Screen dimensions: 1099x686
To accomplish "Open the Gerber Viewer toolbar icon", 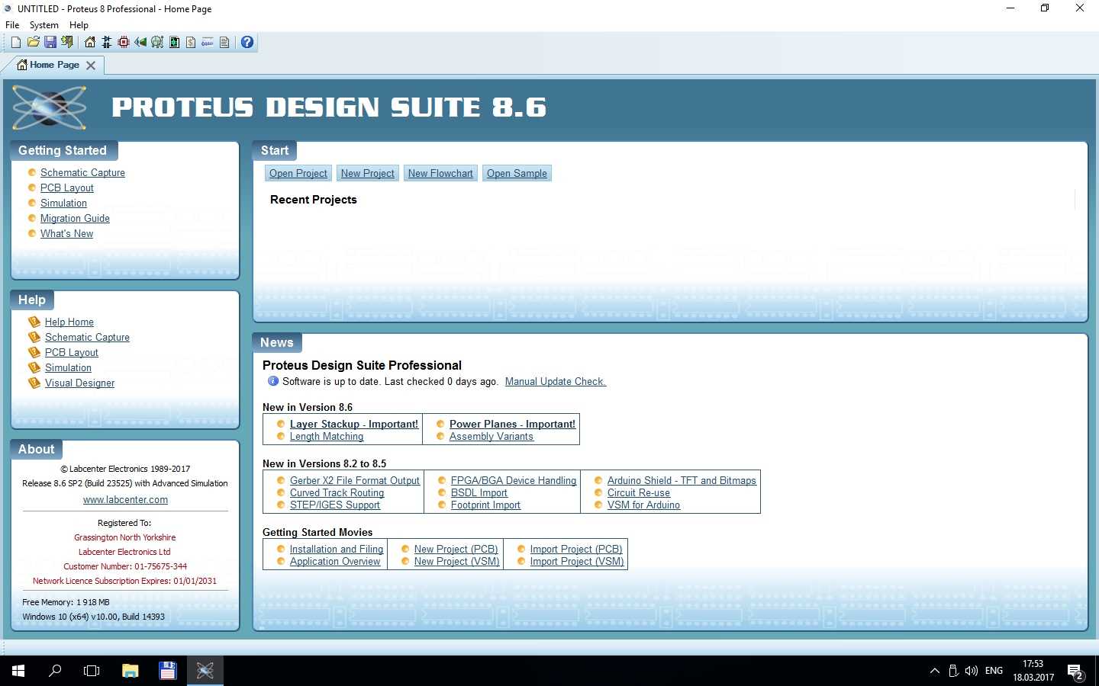I will click(157, 43).
